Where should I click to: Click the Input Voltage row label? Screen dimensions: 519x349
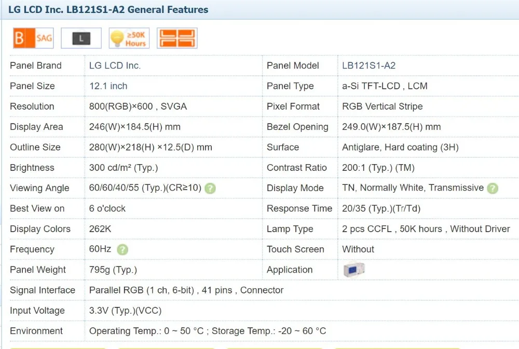[x=37, y=311]
